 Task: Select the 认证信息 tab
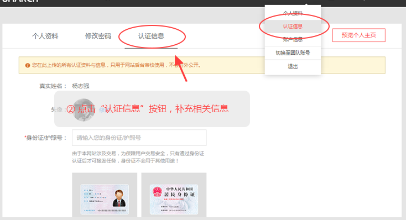point(151,36)
